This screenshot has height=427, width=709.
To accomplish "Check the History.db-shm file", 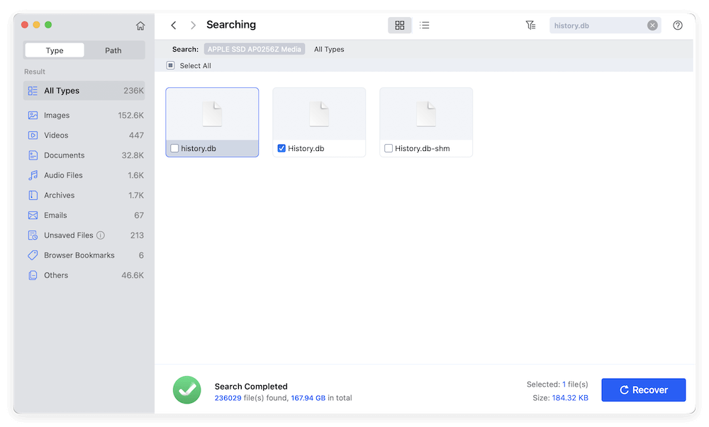I will [x=388, y=148].
